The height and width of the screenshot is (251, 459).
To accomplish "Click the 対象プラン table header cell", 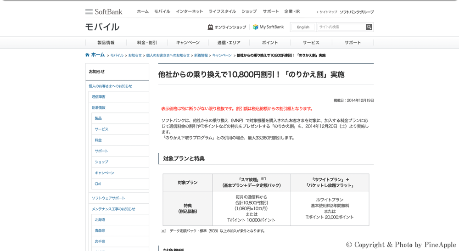I will (188, 183).
